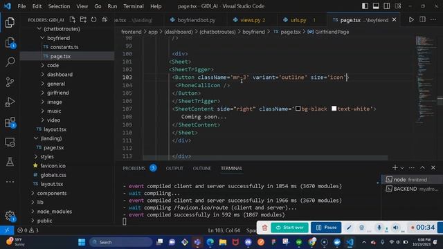The height and width of the screenshot is (249, 443).
Task: Pause the screen recording
Action: 326,228
